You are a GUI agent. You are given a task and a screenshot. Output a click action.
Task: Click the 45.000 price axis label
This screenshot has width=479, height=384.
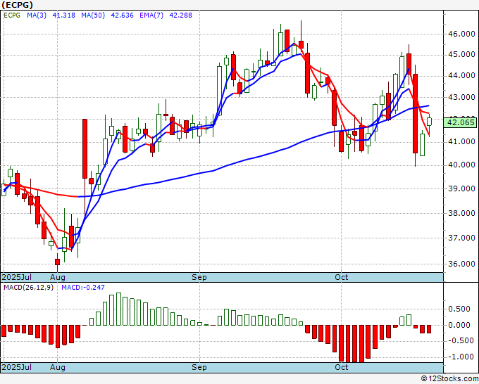pos(461,55)
